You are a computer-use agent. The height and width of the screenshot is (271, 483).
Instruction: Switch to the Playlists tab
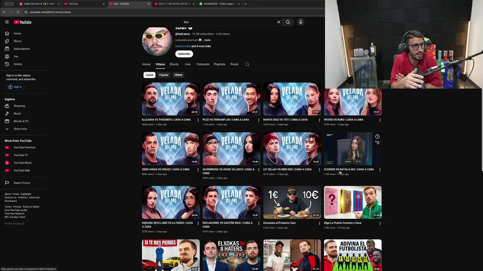[220, 64]
